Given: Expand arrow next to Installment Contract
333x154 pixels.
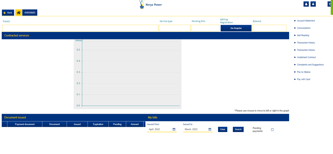Looking at the screenshot, I should coord(295,57).
